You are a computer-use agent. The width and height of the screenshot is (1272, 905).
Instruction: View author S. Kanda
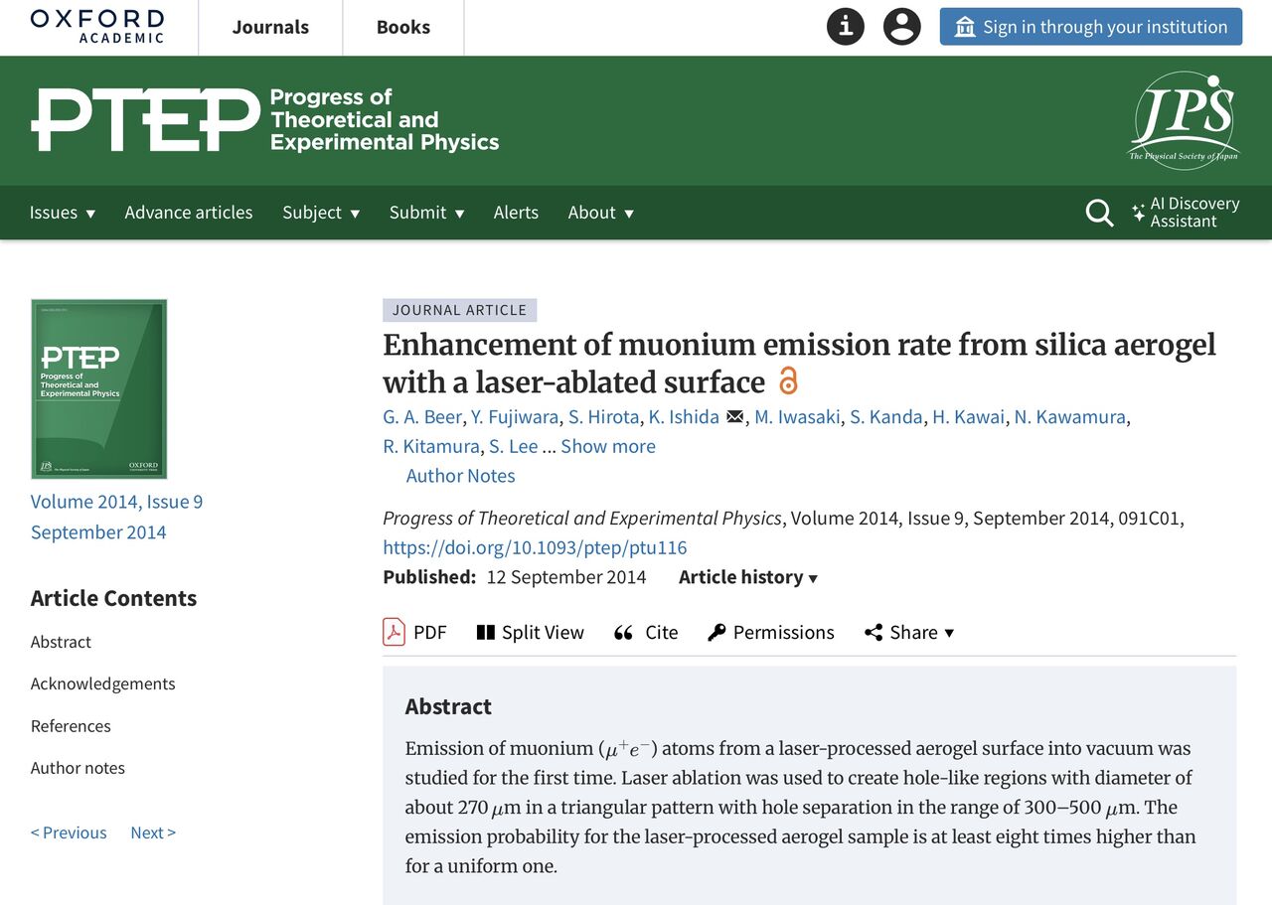pyautogui.click(x=886, y=417)
